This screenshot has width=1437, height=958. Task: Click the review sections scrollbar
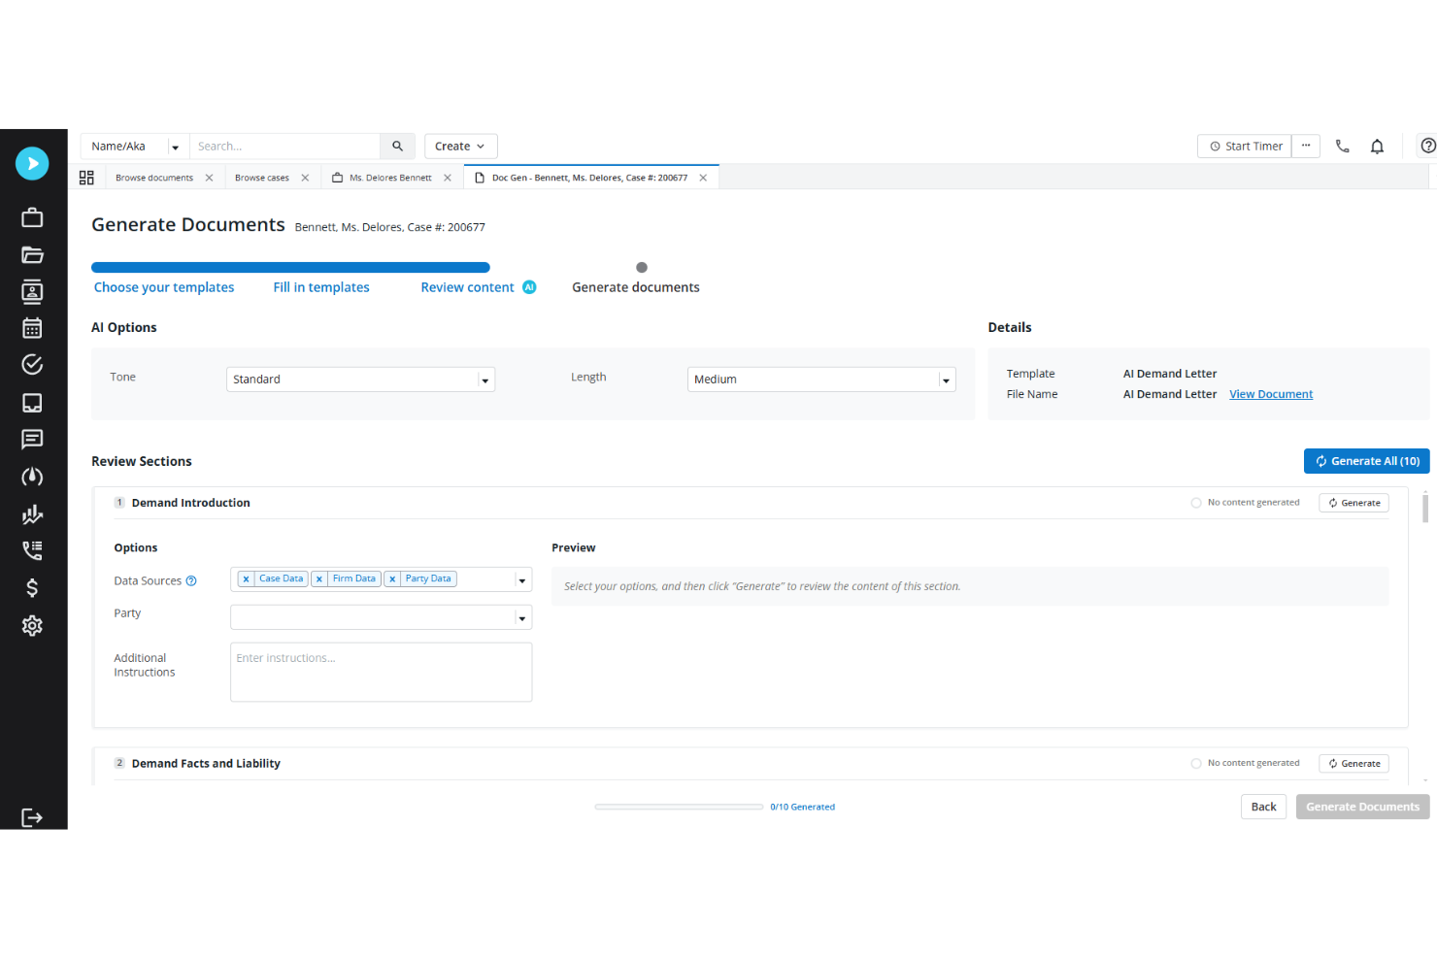click(1425, 507)
